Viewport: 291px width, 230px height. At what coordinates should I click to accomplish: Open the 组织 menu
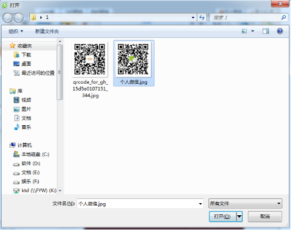tap(16, 31)
